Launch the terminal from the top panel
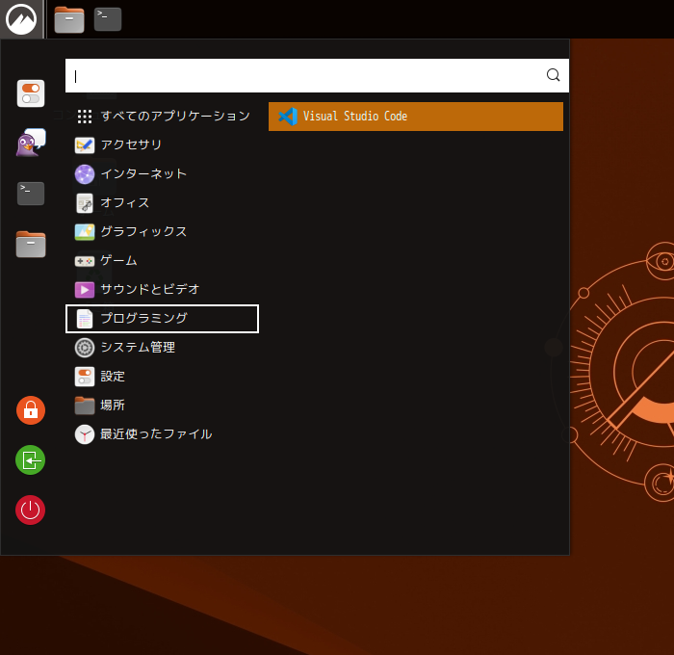 (x=108, y=19)
